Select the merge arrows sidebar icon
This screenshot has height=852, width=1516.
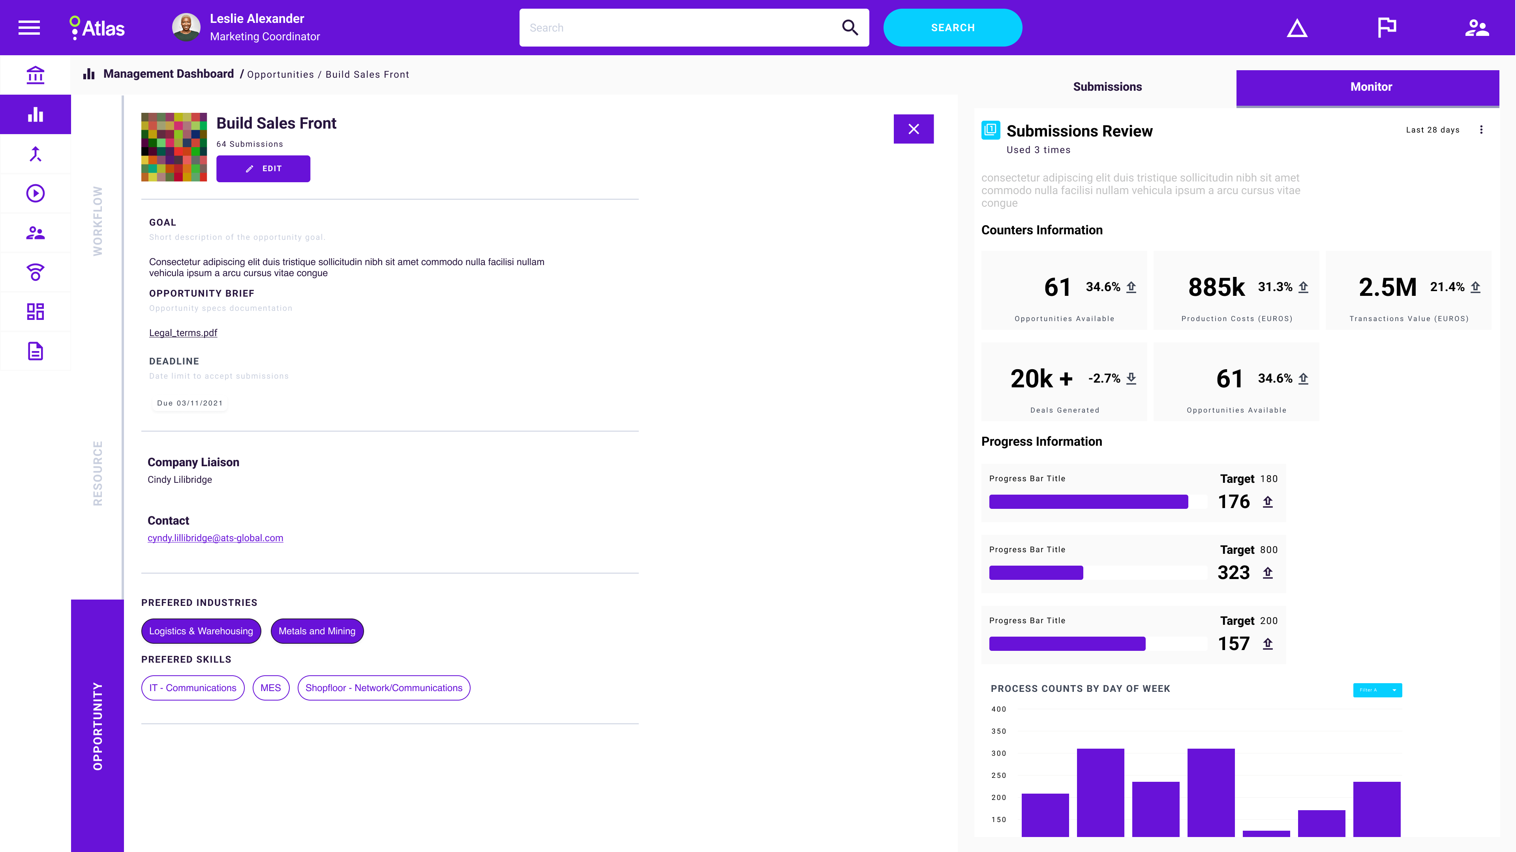pyautogui.click(x=35, y=154)
